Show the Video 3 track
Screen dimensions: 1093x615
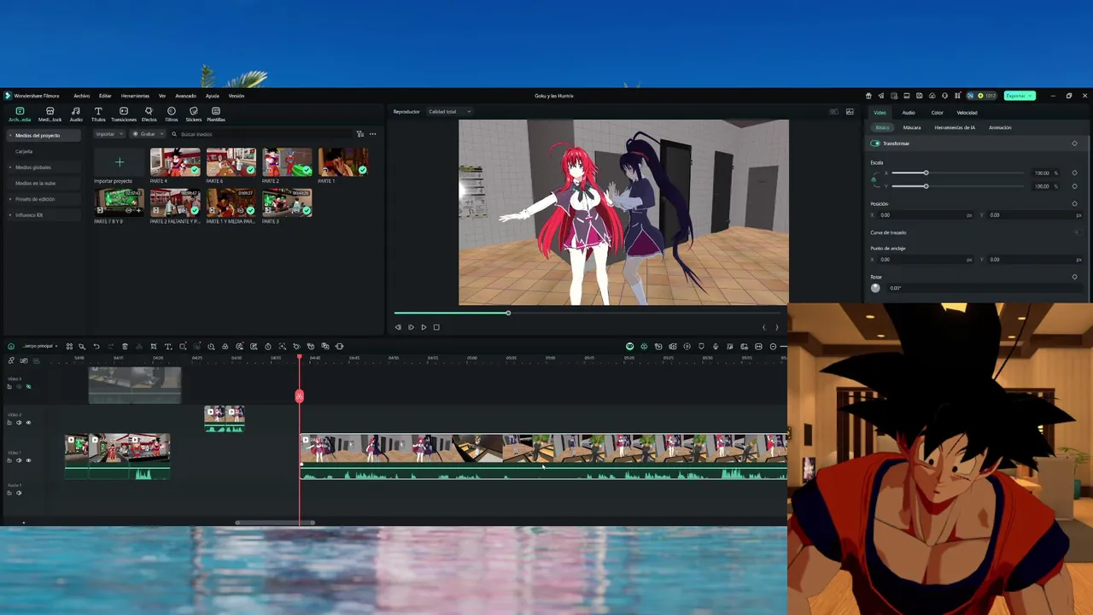pos(28,387)
